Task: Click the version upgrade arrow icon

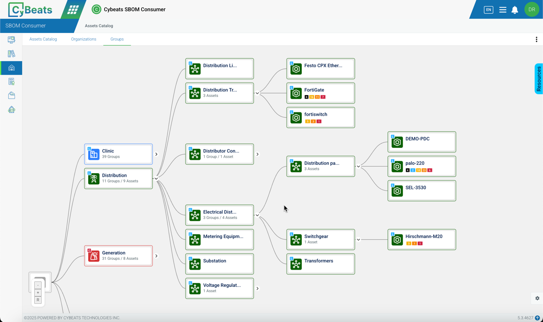Action: (537, 318)
